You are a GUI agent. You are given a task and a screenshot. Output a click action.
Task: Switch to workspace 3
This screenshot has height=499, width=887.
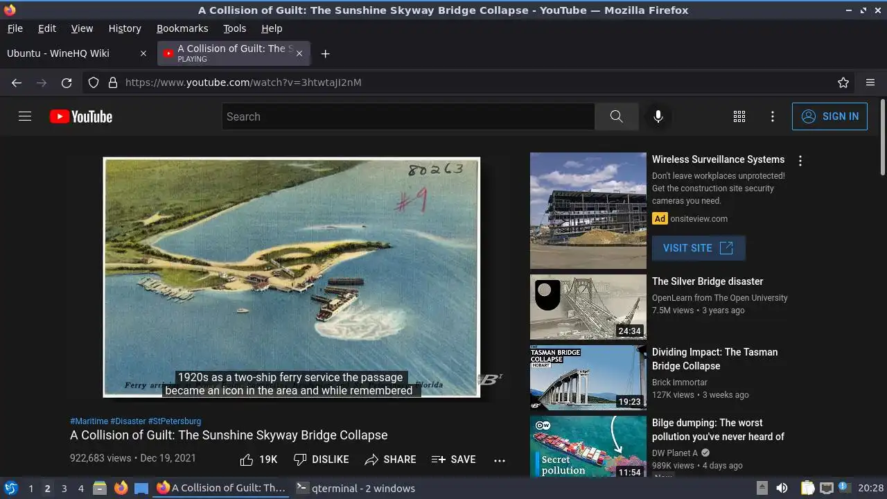[64, 489]
